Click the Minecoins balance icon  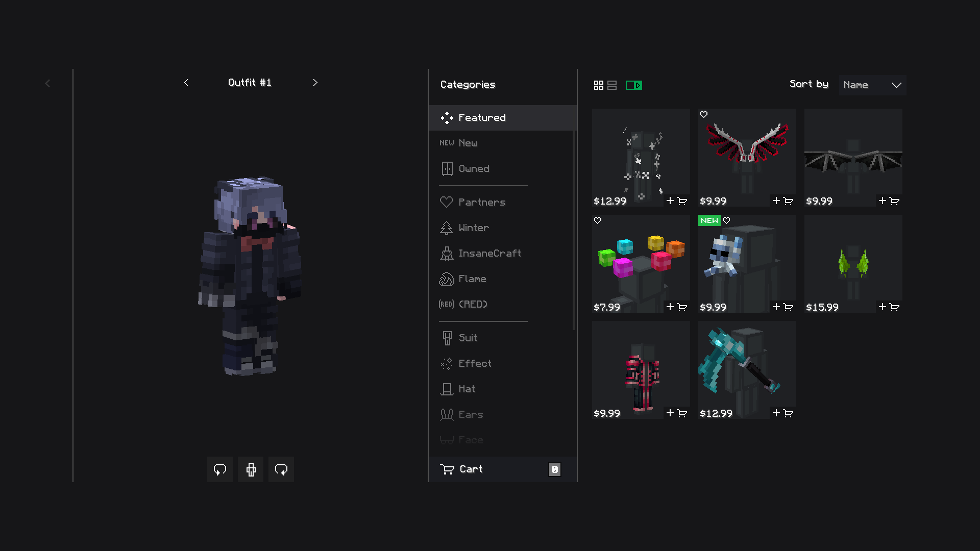(633, 84)
